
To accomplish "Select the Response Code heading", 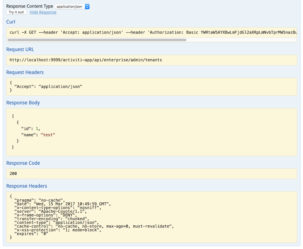I will tap(23, 163).
